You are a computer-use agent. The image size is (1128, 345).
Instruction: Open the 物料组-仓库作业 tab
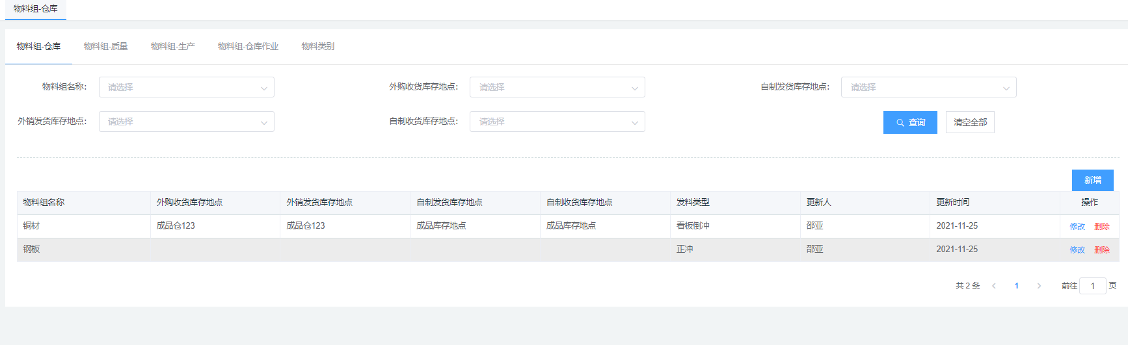[x=248, y=46]
